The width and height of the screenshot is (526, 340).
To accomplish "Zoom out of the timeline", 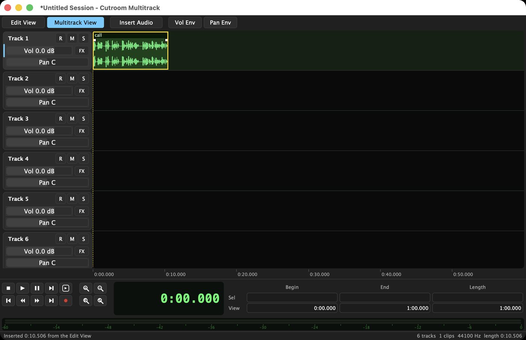I will coord(100,288).
